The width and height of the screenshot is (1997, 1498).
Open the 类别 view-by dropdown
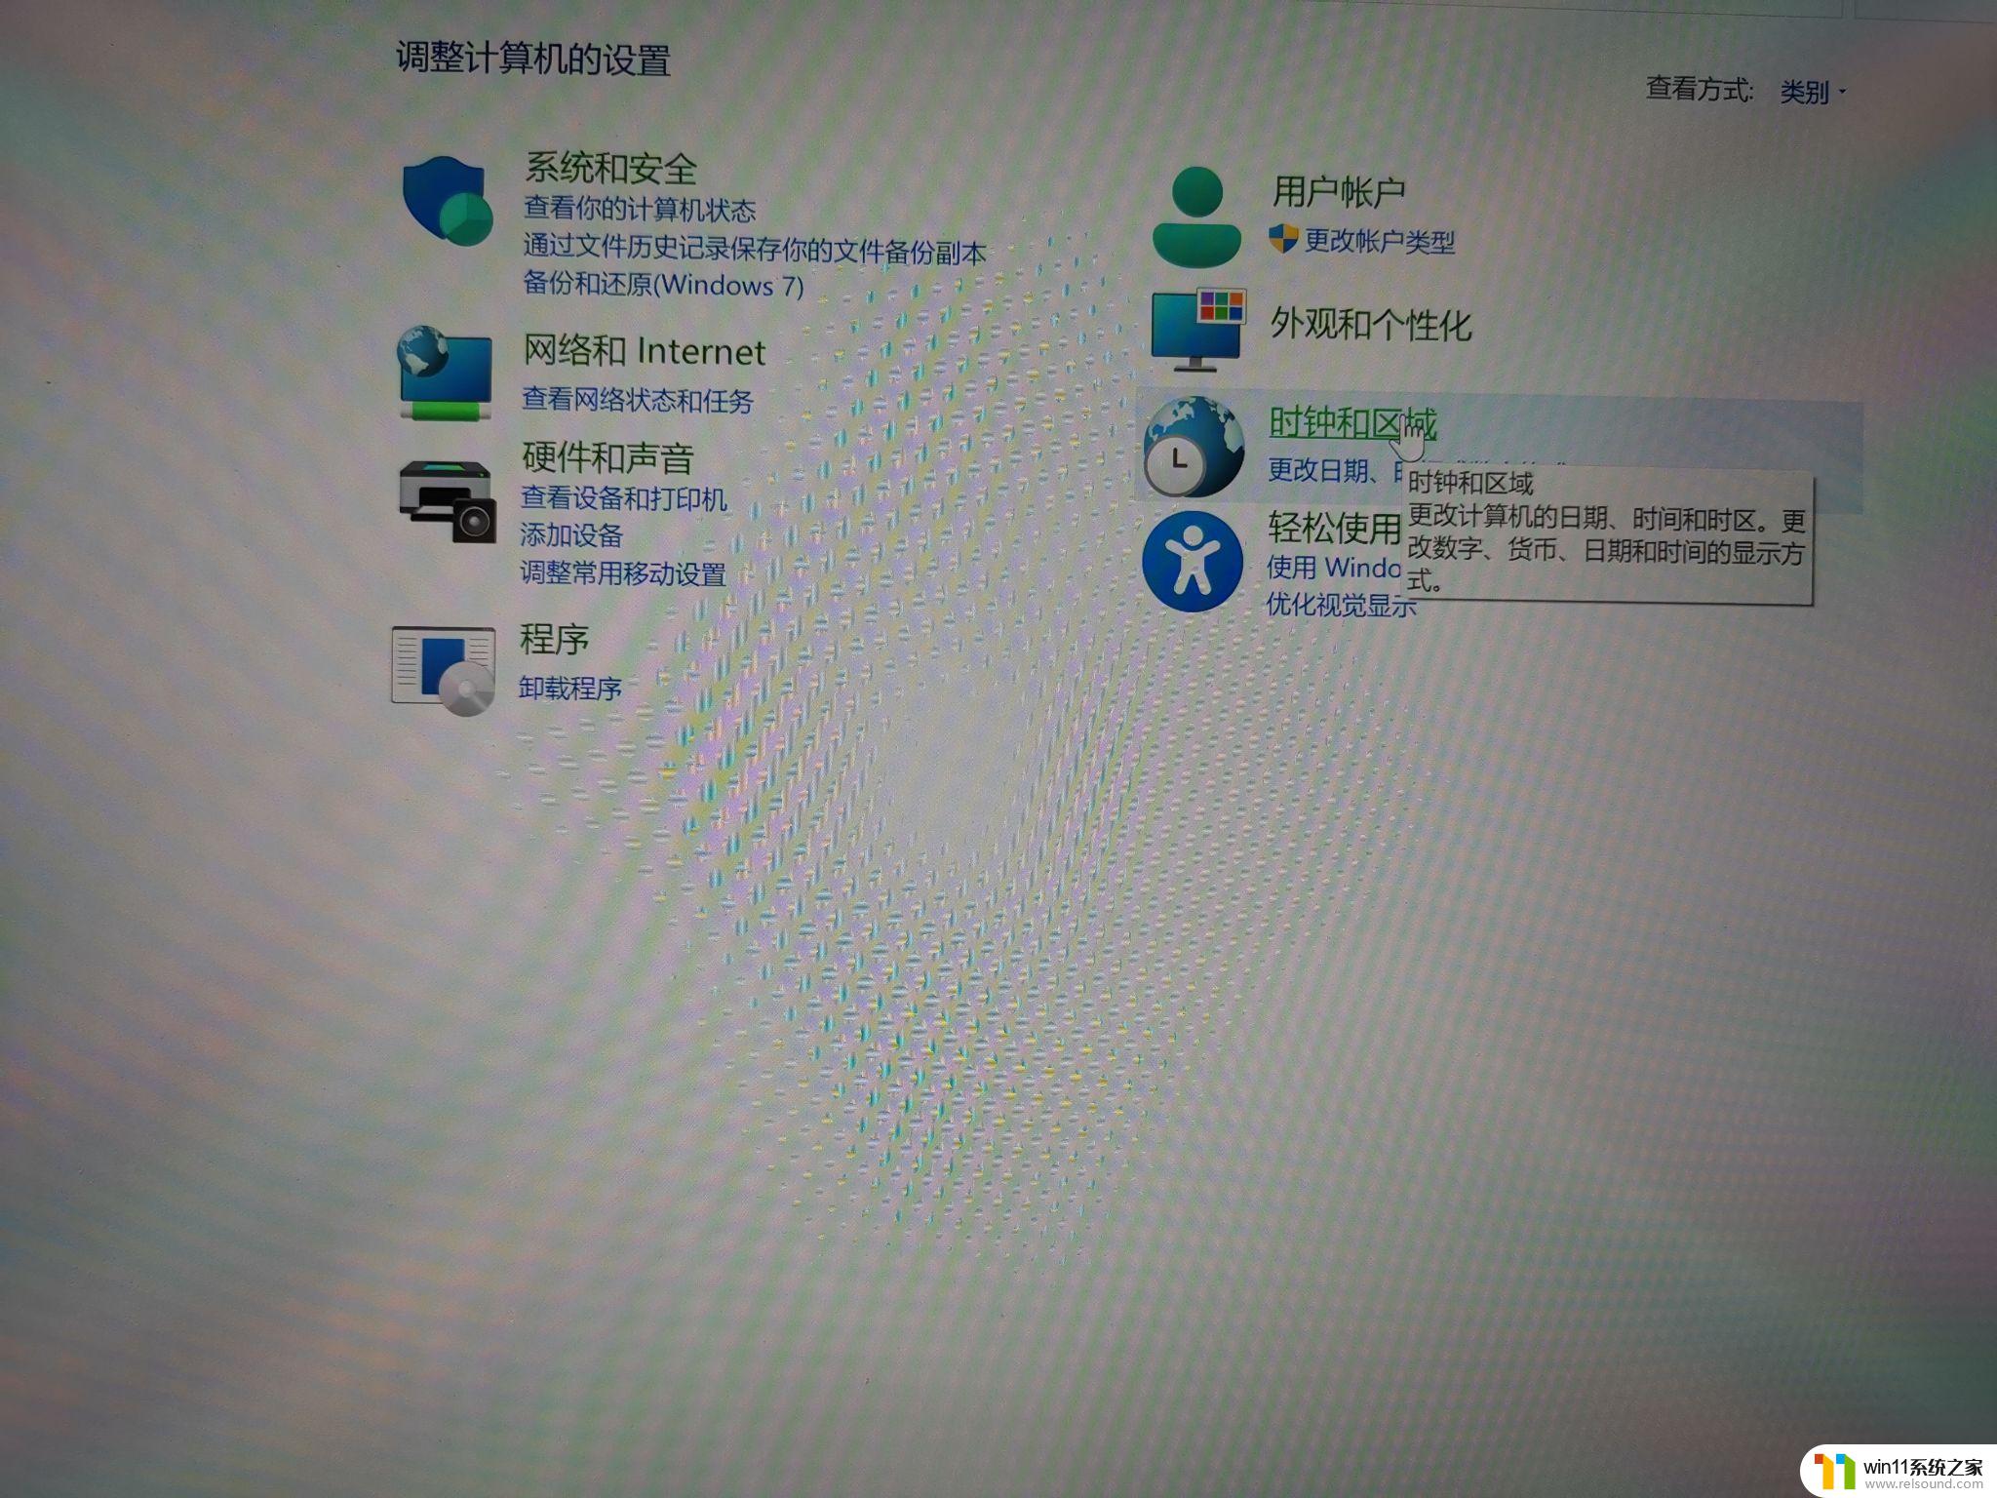click(x=1813, y=93)
